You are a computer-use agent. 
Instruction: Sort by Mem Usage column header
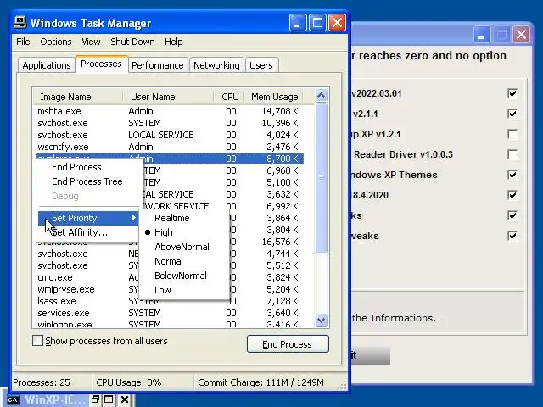point(273,97)
